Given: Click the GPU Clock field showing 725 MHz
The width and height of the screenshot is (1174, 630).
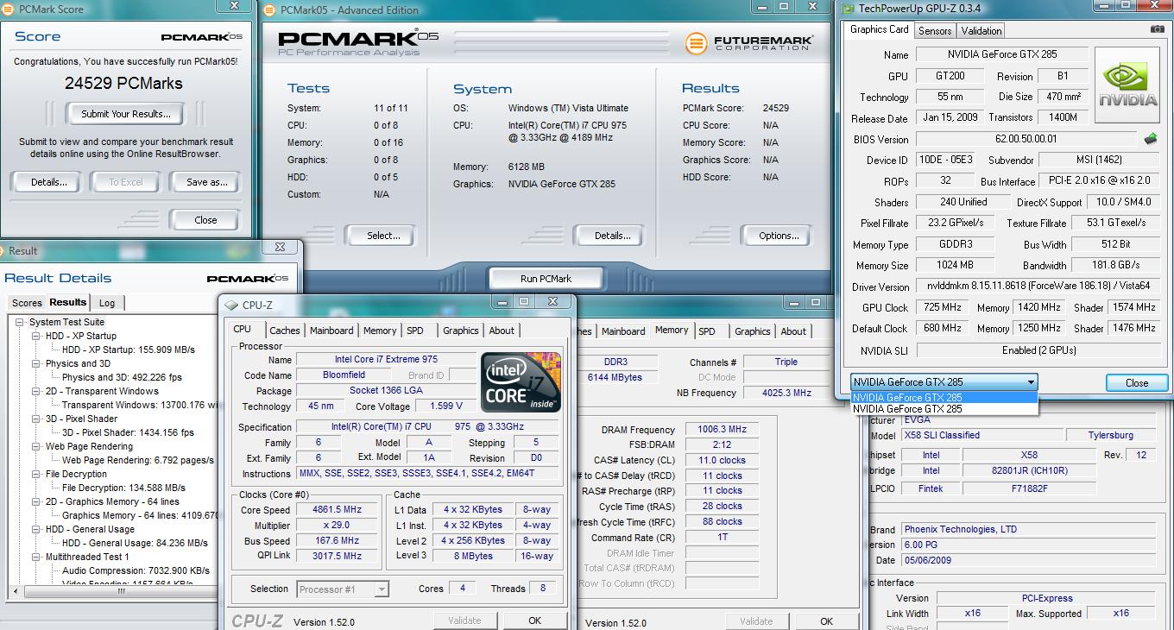Looking at the screenshot, I should tap(942, 307).
